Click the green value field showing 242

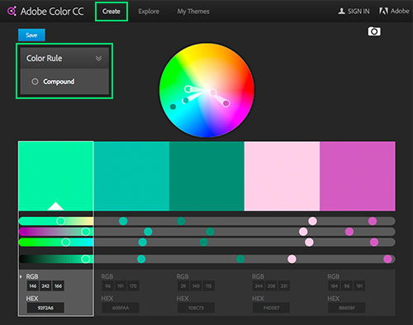(x=45, y=286)
